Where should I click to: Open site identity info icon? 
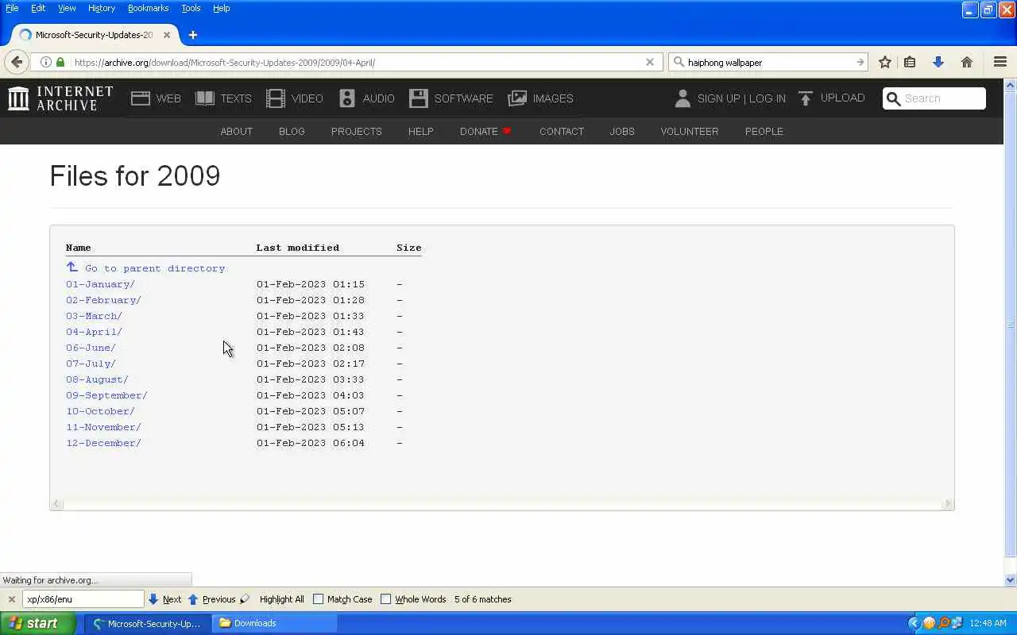click(46, 62)
